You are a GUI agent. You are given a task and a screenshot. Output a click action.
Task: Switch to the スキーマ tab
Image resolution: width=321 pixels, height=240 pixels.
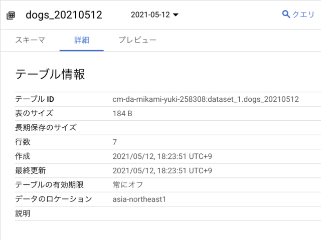pyautogui.click(x=30, y=40)
